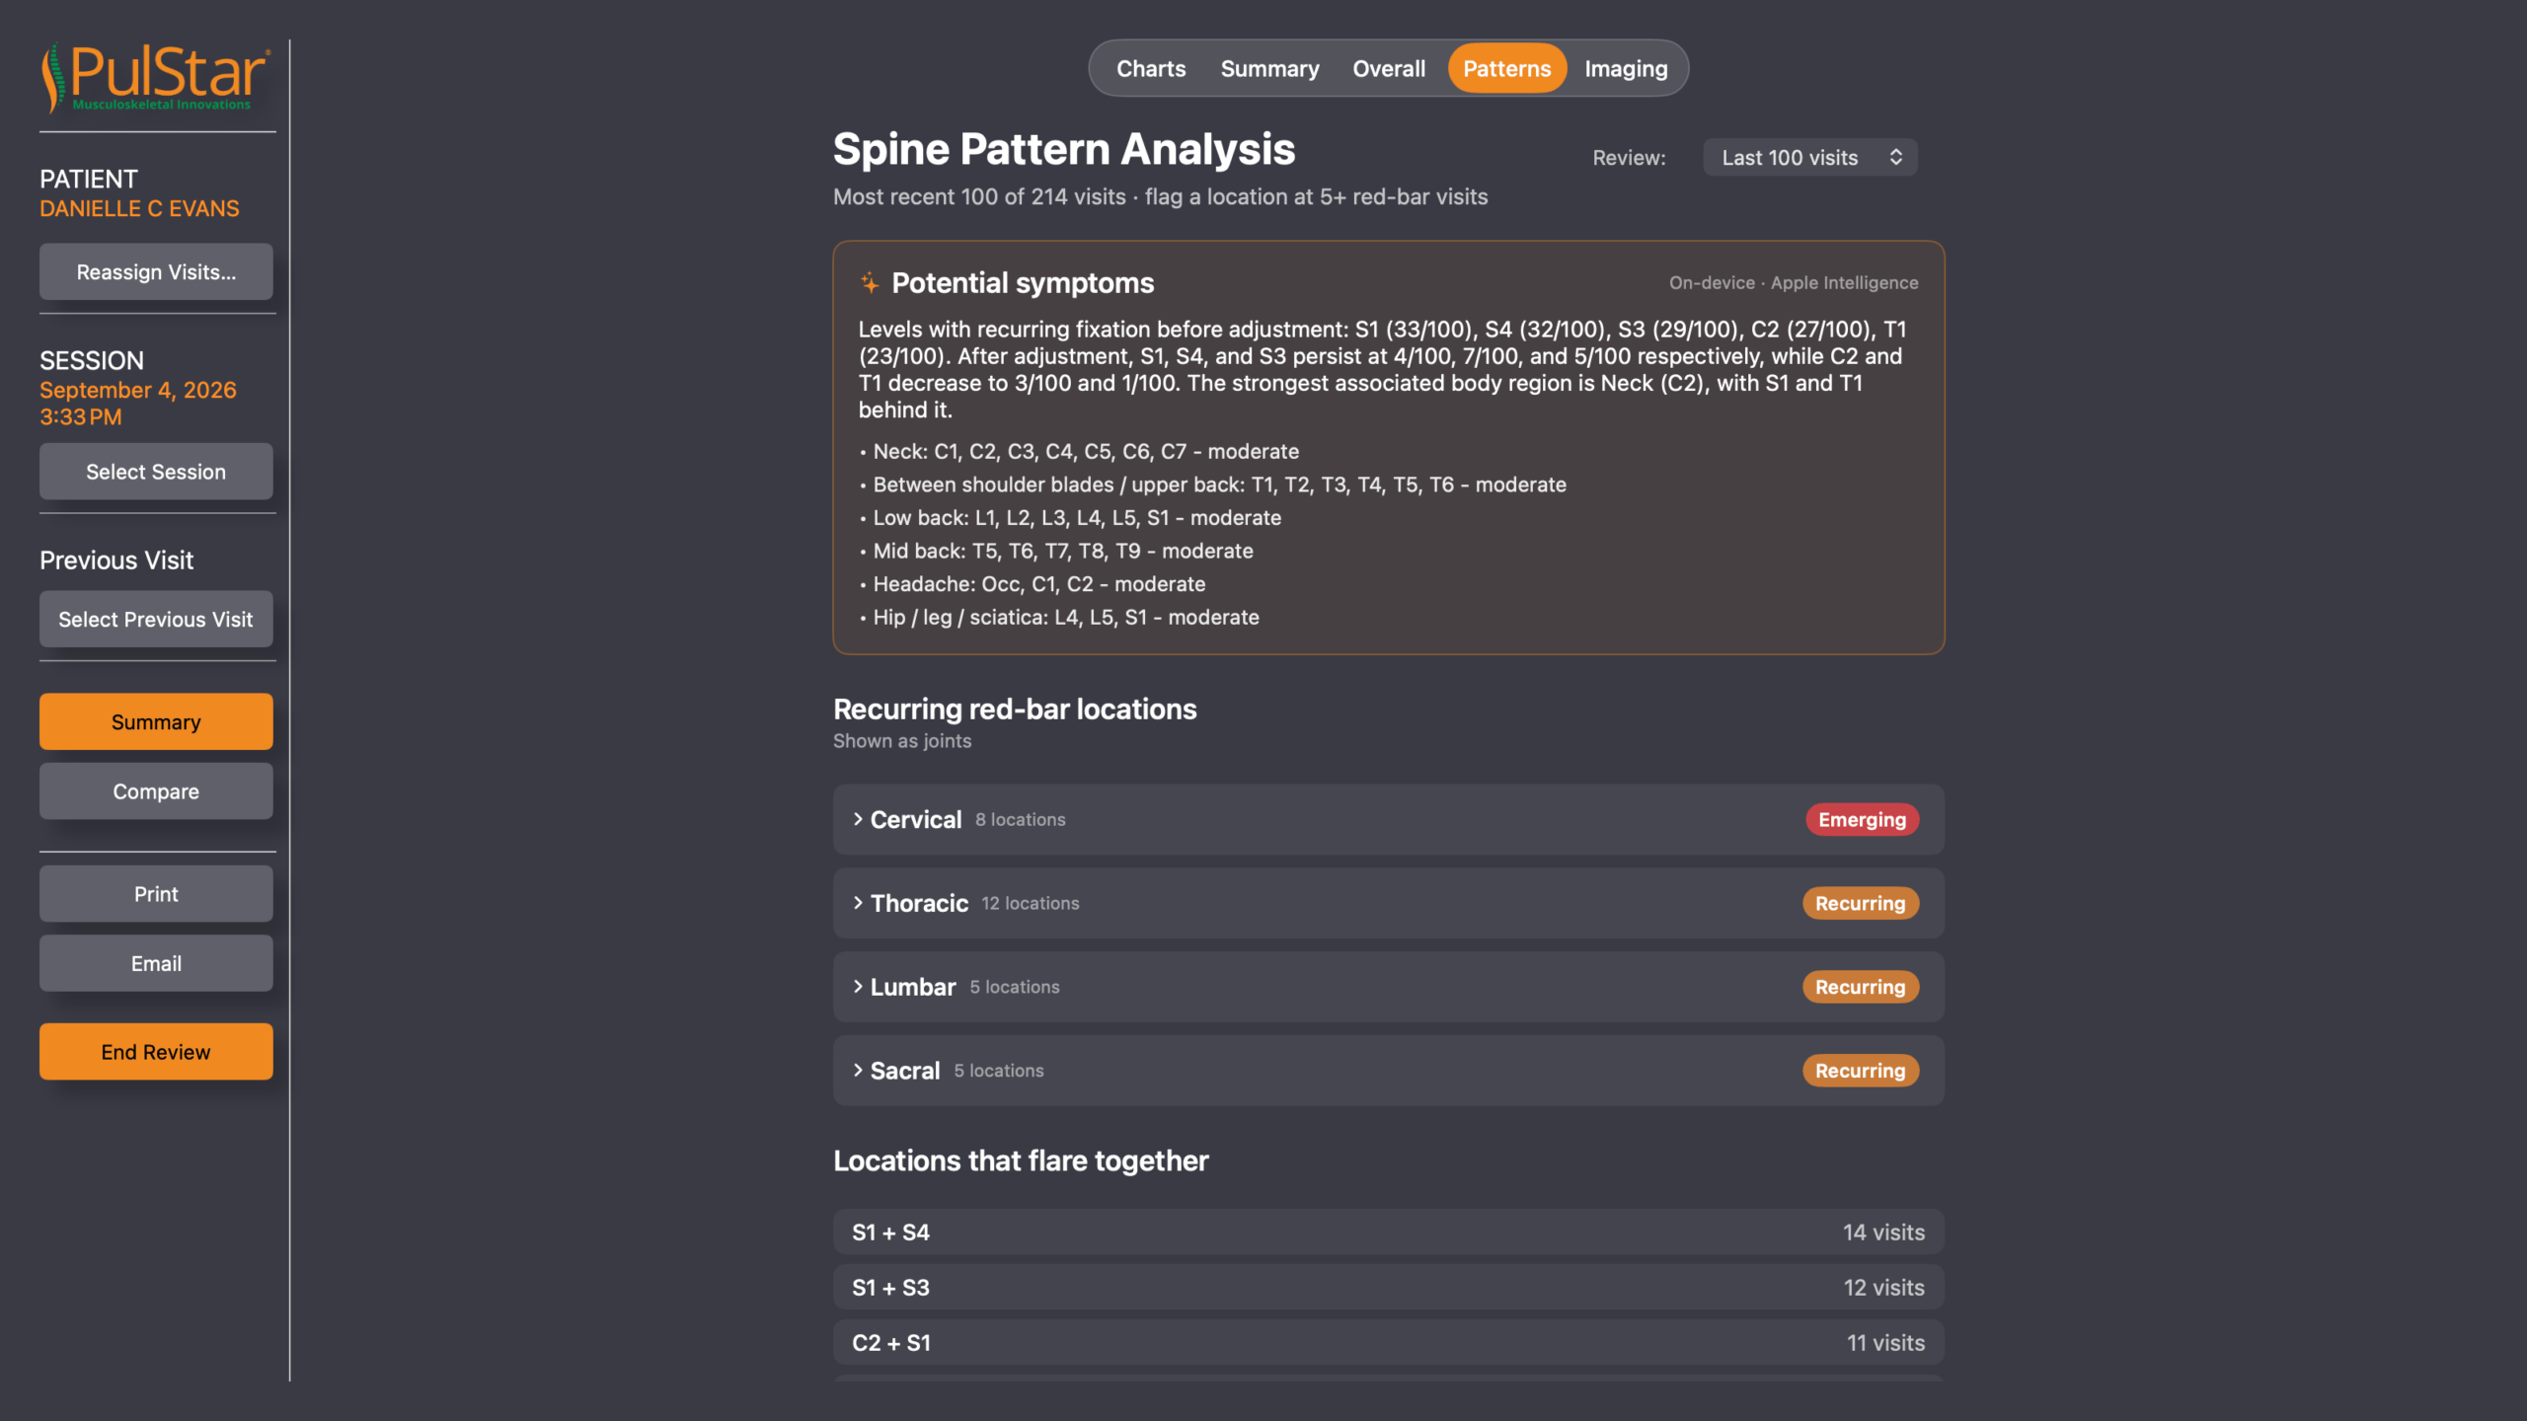Click the Select Session button
This screenshot has width=2527, height=1421.
pyautogui.click(x=156, y=471)
